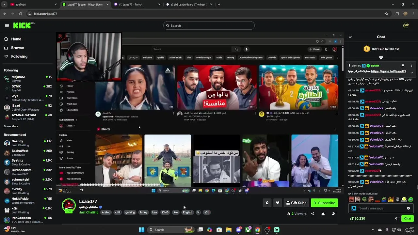Expand the gift leaderboard with down arrow
This screenshot has width=418, height=235.
tap(381, 58)
